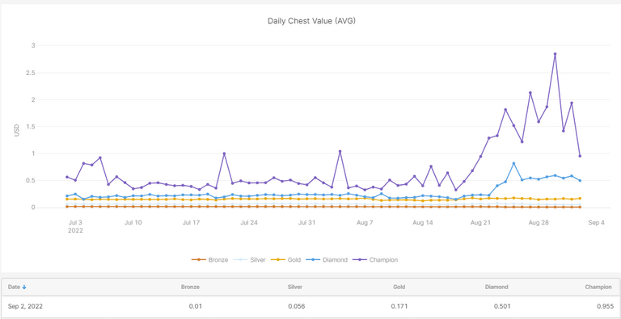621x319 pixels.
Task: Hide the Champion series via legend
Action: point(374,260)
